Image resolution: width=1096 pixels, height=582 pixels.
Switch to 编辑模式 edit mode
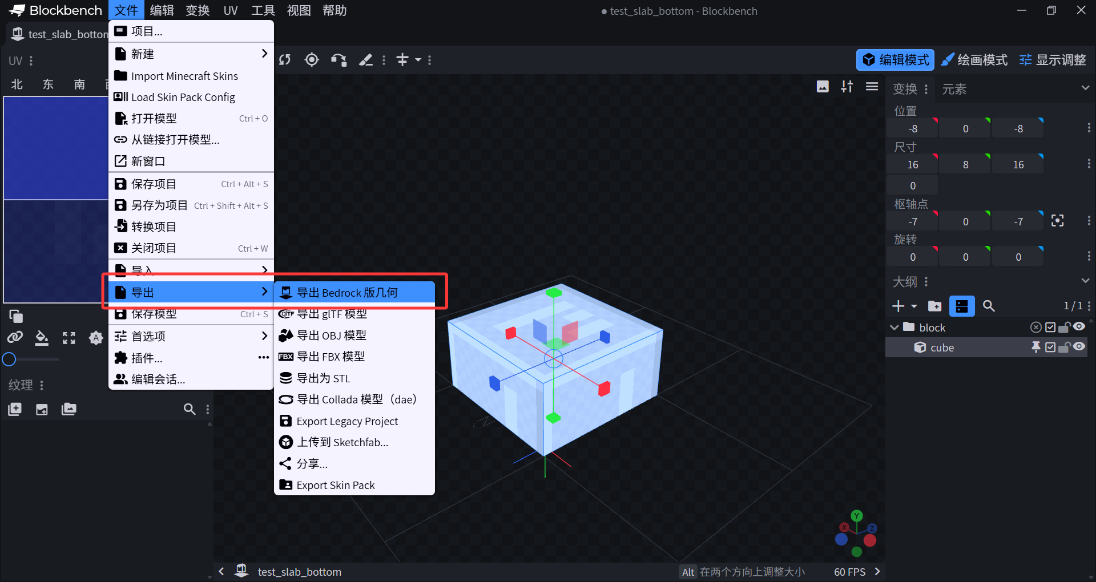click(x=895, y=60)
